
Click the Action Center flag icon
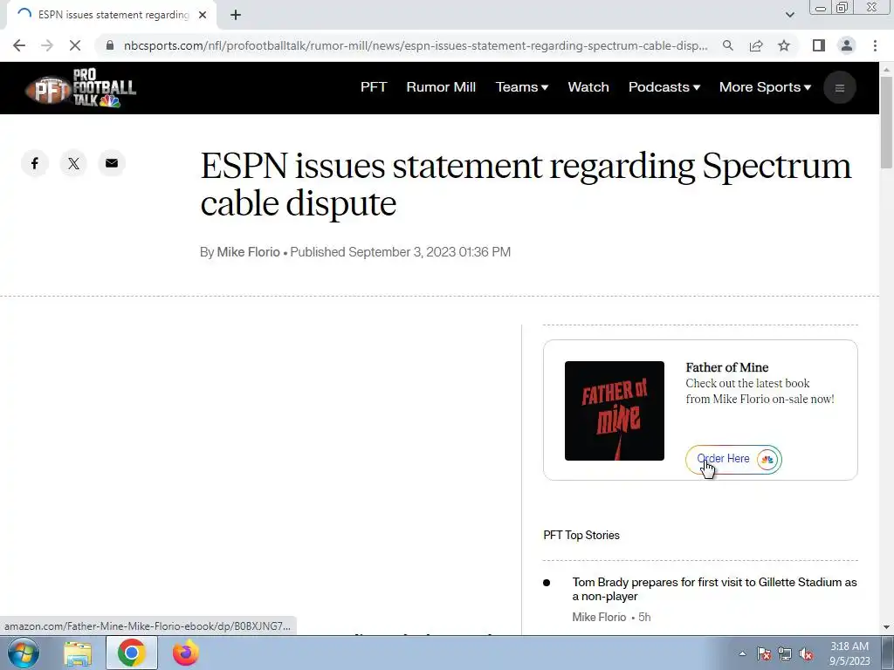763,653
